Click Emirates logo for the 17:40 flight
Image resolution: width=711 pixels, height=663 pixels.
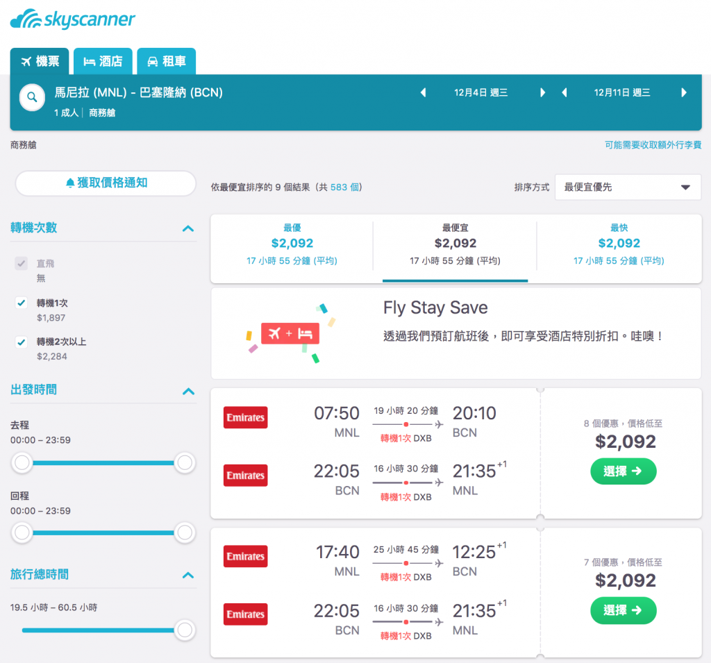pyautogui.click(x=245, y=556)
